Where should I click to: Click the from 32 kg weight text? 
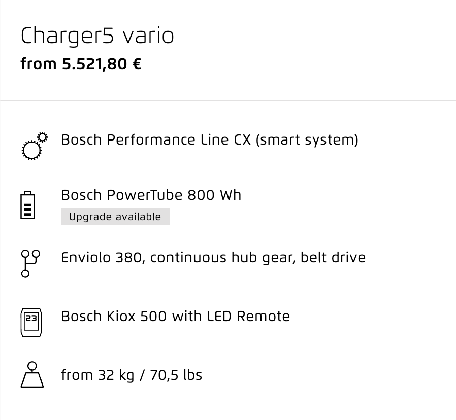tap(97, 375)
